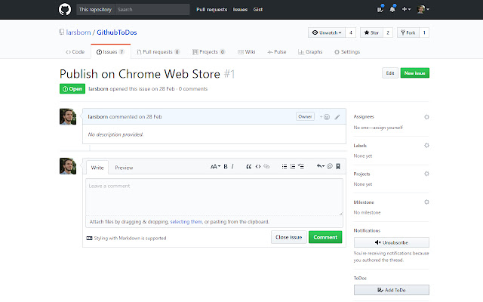Click inside the Leave a comment field
This screenshot has width=483, height=302.
click(214, 196)
